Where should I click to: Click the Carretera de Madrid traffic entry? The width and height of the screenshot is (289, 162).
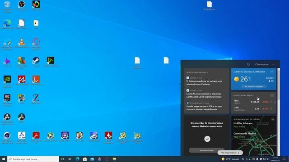[245, 135]
